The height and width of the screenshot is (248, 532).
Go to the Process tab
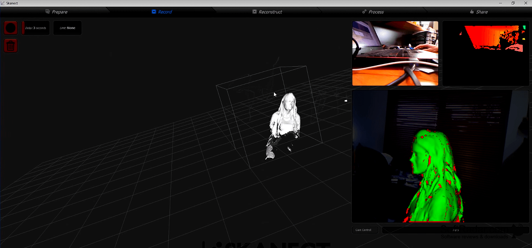tap(373, 12)
